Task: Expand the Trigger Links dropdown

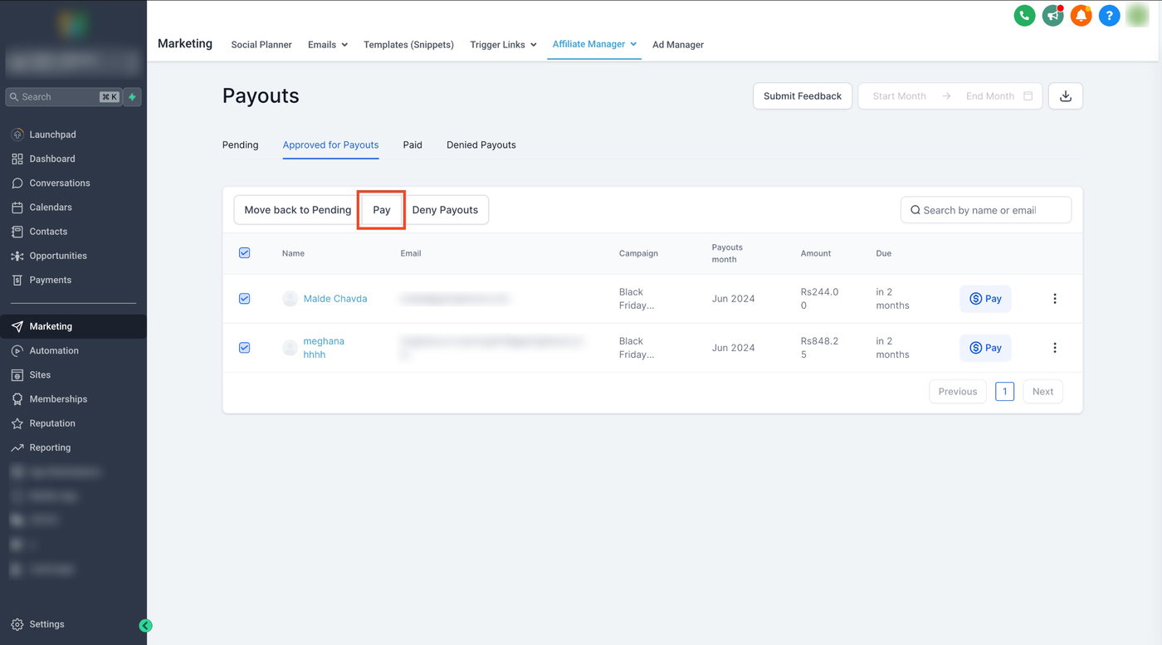Action: click(503, 45)
